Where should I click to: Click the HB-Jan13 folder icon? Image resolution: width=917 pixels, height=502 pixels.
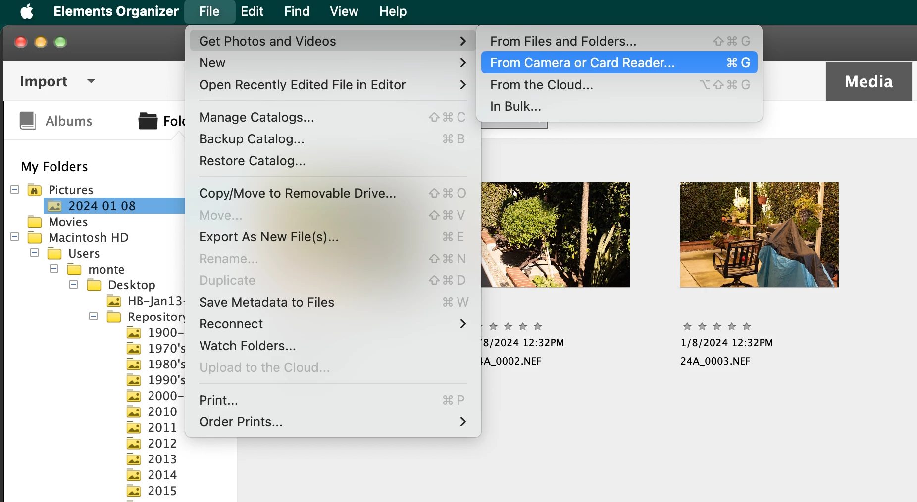coord(114,301)
